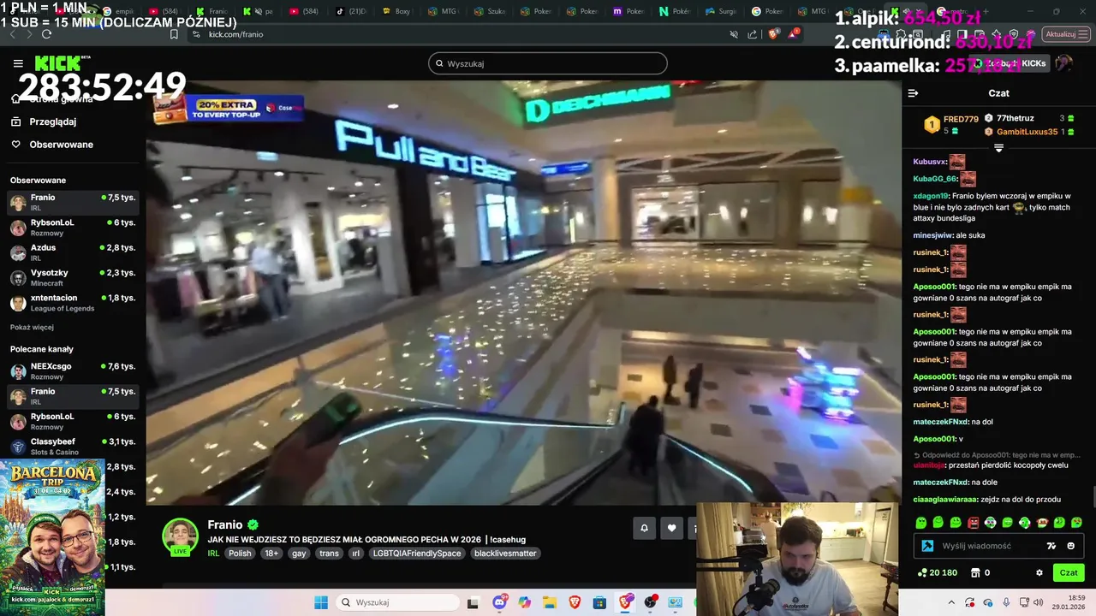Open File Explorer from the taskbar
The height and width of the screenshot is (616, 1096).
(x=549, y=602)
